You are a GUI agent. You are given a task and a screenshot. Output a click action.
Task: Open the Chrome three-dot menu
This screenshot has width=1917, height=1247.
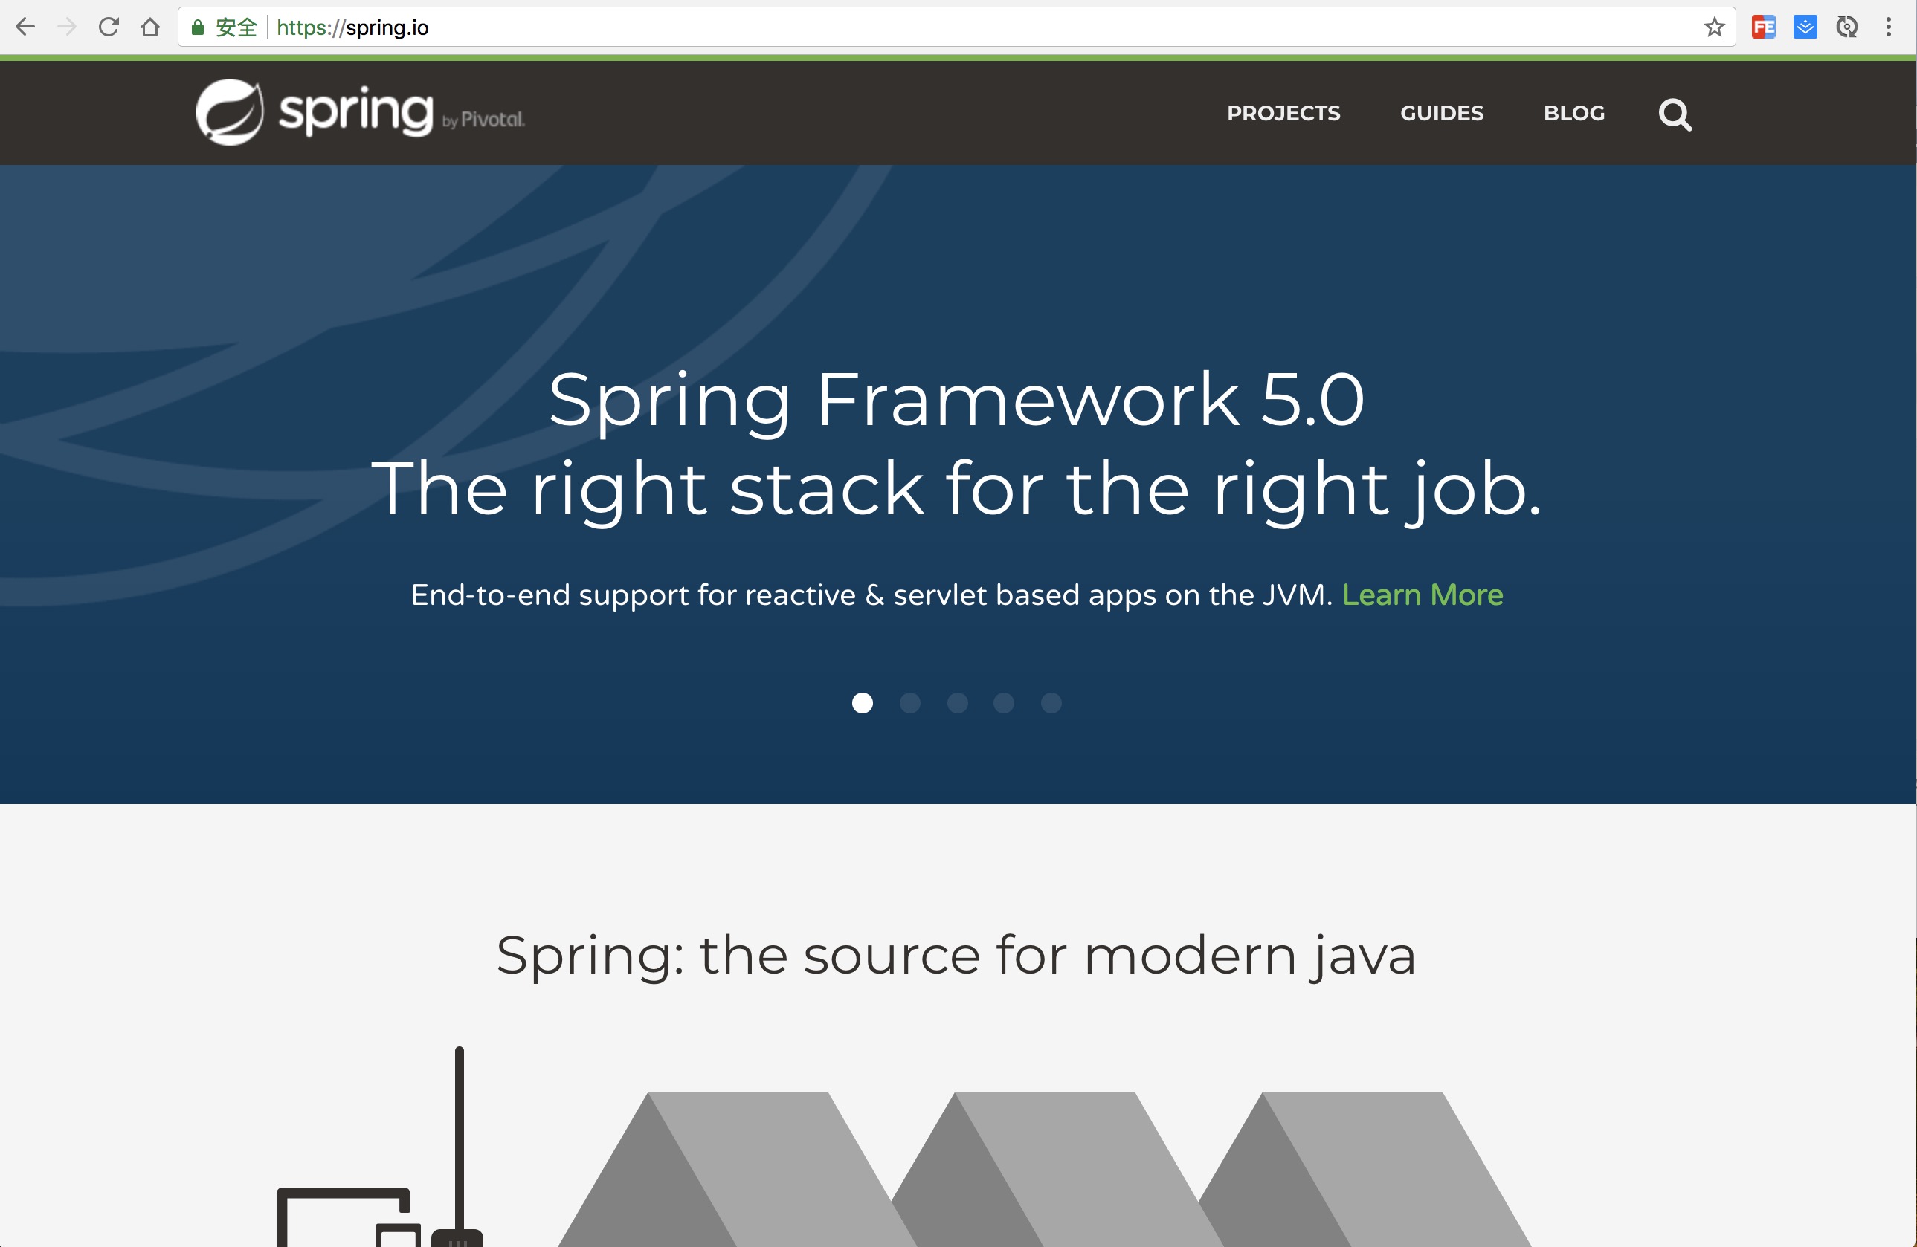[1889, 27]
